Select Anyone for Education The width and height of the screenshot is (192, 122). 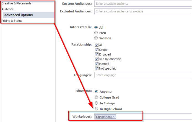click(96, 91)
